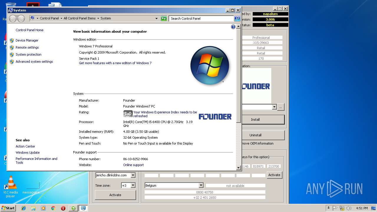This screenshot has height=212, width=377.
Task: Open Control Panel Home link
Action: (29, 30)
